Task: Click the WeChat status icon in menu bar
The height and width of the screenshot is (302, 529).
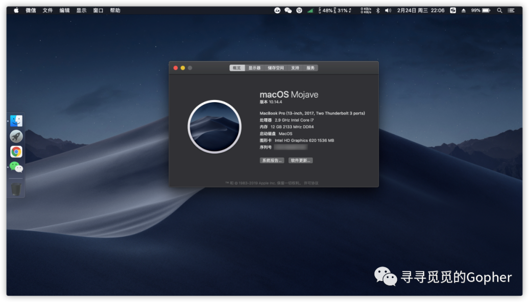Action: click(288, 10)
